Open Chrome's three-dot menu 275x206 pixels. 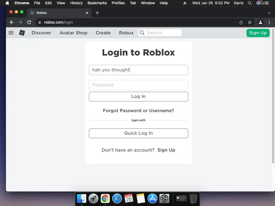click(269, 22)
